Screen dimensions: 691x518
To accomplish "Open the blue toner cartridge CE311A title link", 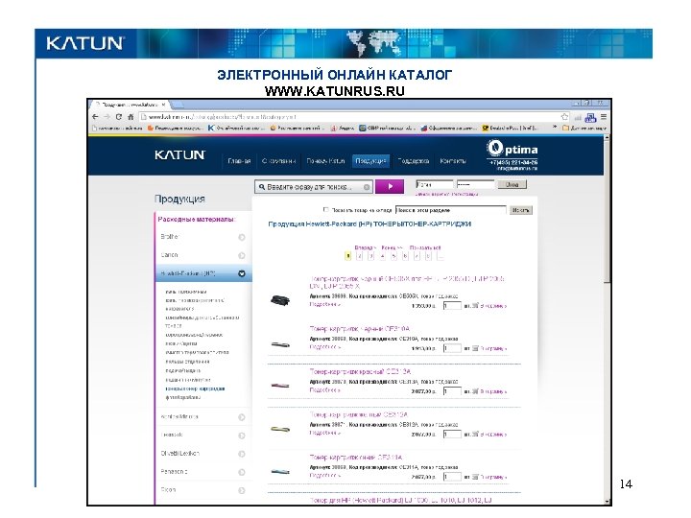I will point(356,458).
